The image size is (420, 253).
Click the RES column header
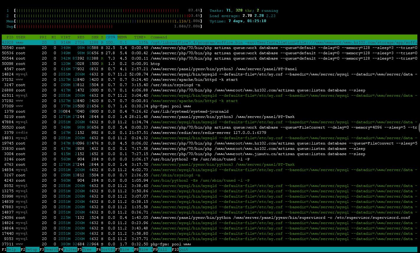(x=81, y=37)
